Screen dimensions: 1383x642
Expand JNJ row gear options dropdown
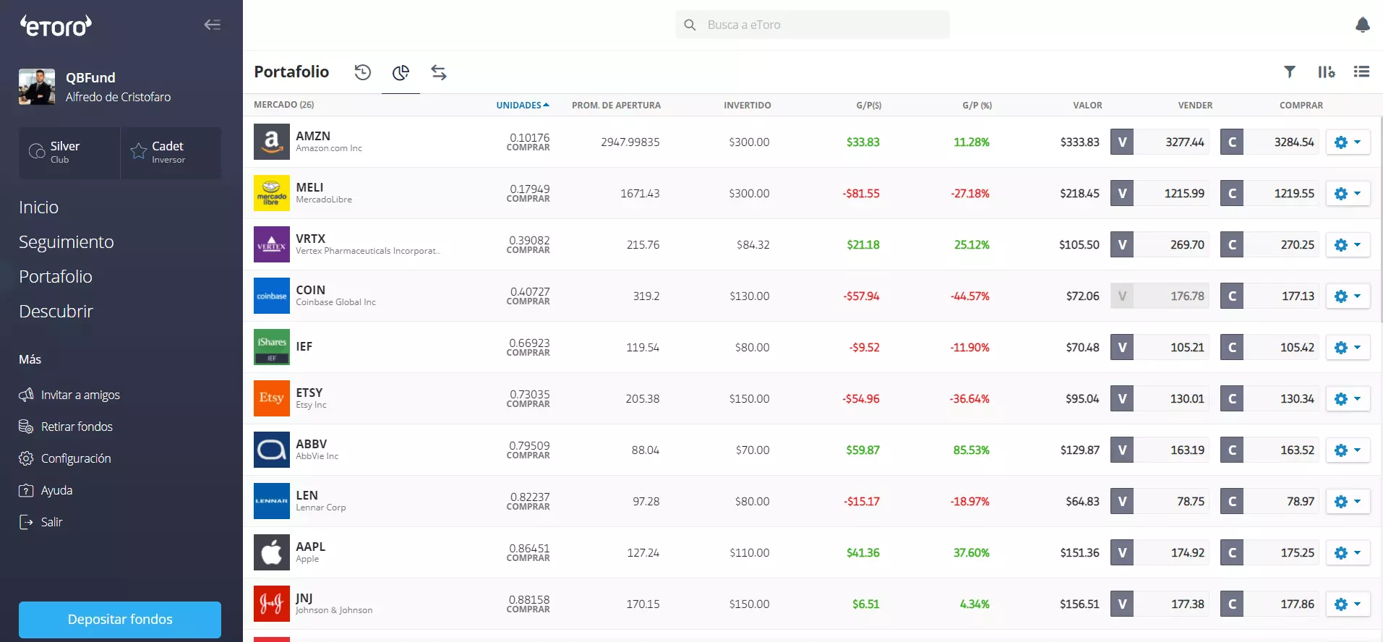pos(1348,604)
